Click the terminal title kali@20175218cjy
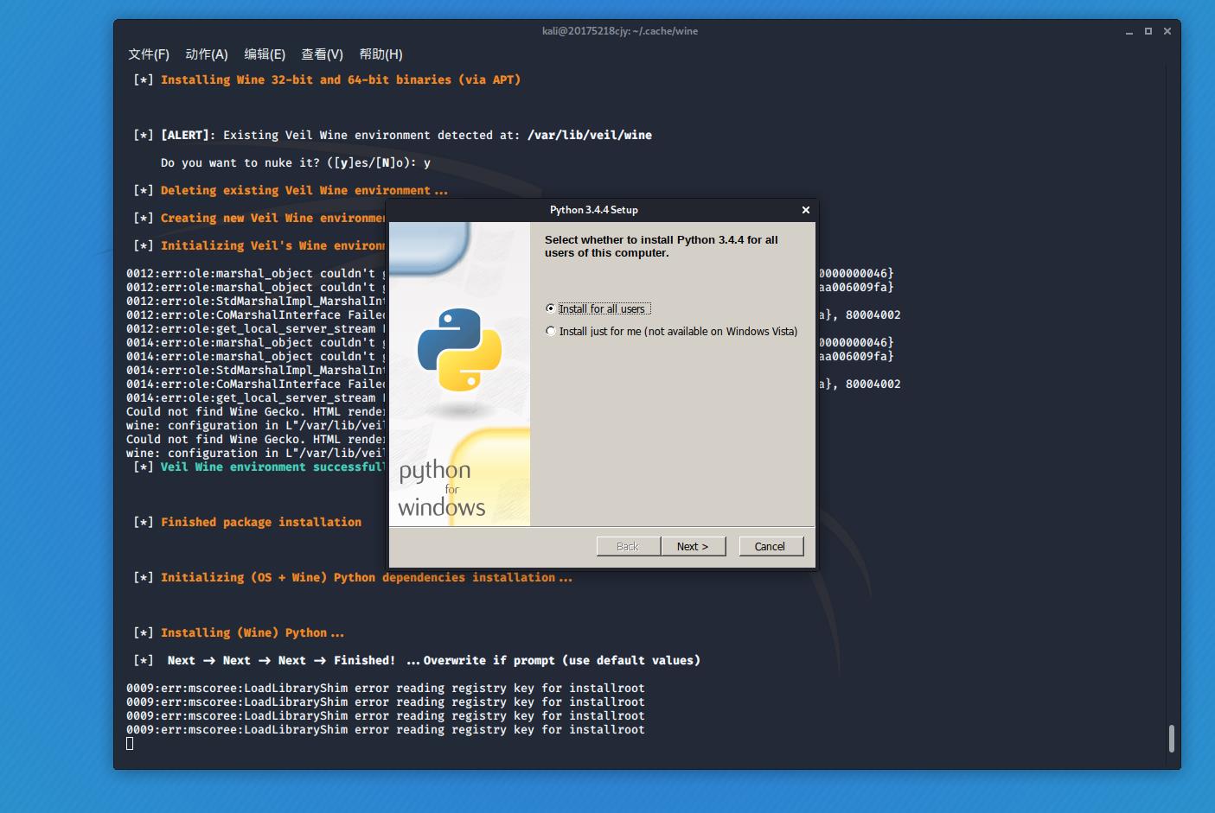This screenshot has width=1215, height=813. point(620,31)
